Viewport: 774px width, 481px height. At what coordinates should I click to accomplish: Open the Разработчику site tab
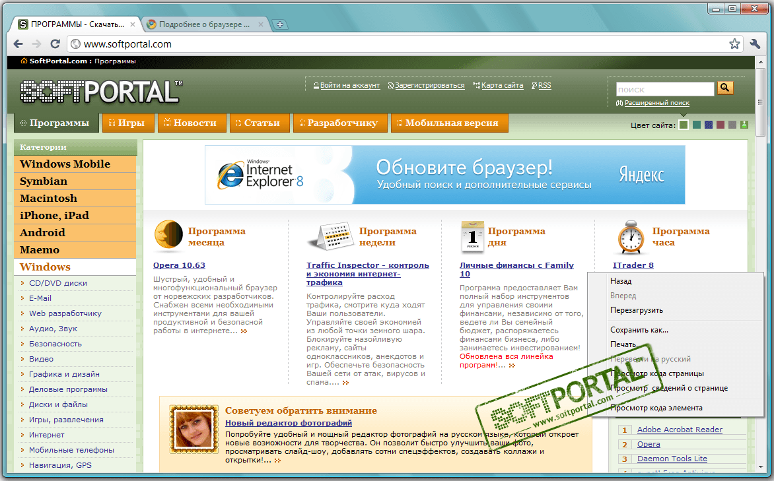(x=340, y=123)
